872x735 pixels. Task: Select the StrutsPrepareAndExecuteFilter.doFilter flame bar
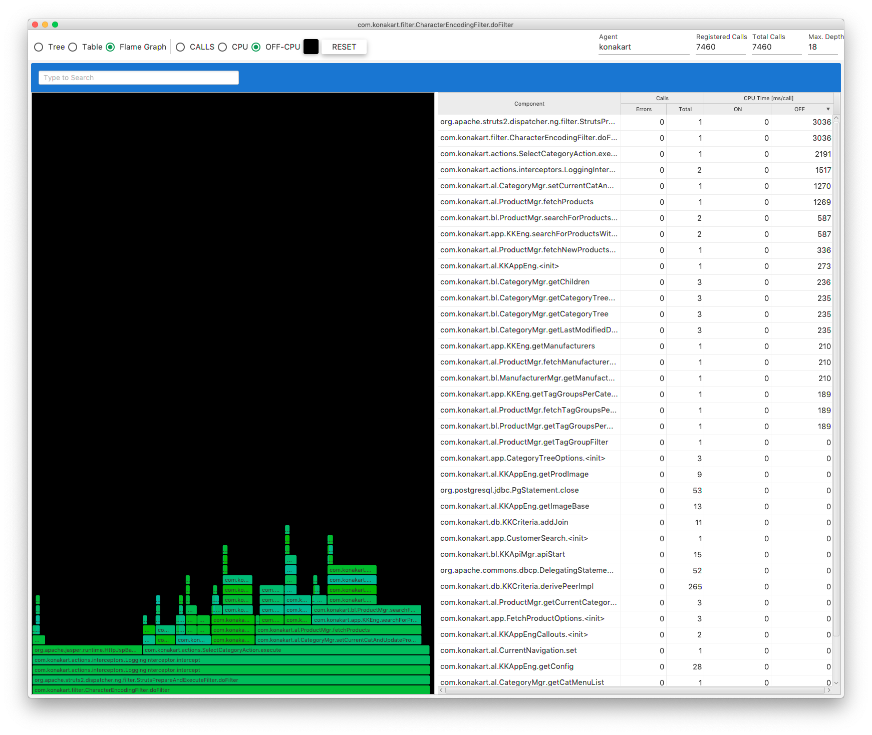click(x=231, y=680)
